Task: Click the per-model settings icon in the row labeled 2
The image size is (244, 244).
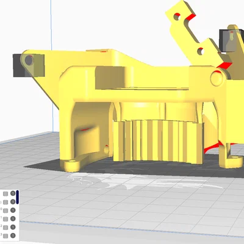Action: coord(5,228)
